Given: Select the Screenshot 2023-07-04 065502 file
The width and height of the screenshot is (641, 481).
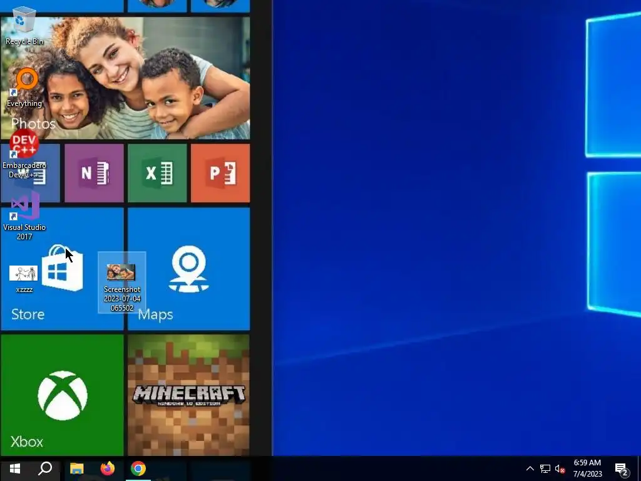Looking at the screenshot, I should [x=122, y=282].
